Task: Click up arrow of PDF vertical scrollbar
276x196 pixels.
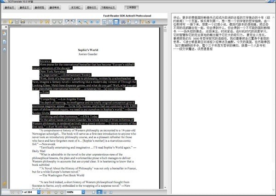Action: pyautogui.click(x=165, y=27)
